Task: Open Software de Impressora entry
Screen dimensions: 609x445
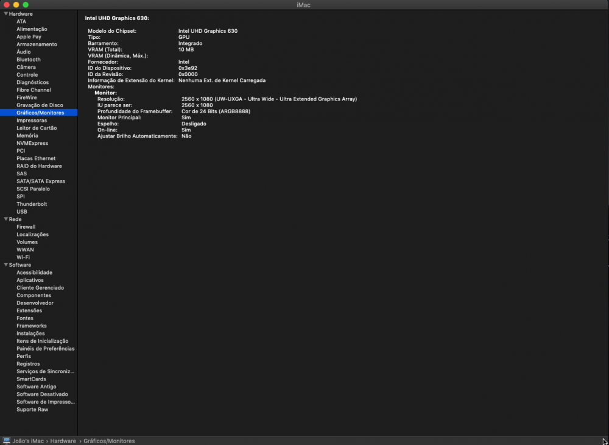Action: click(x=46, y=402)
